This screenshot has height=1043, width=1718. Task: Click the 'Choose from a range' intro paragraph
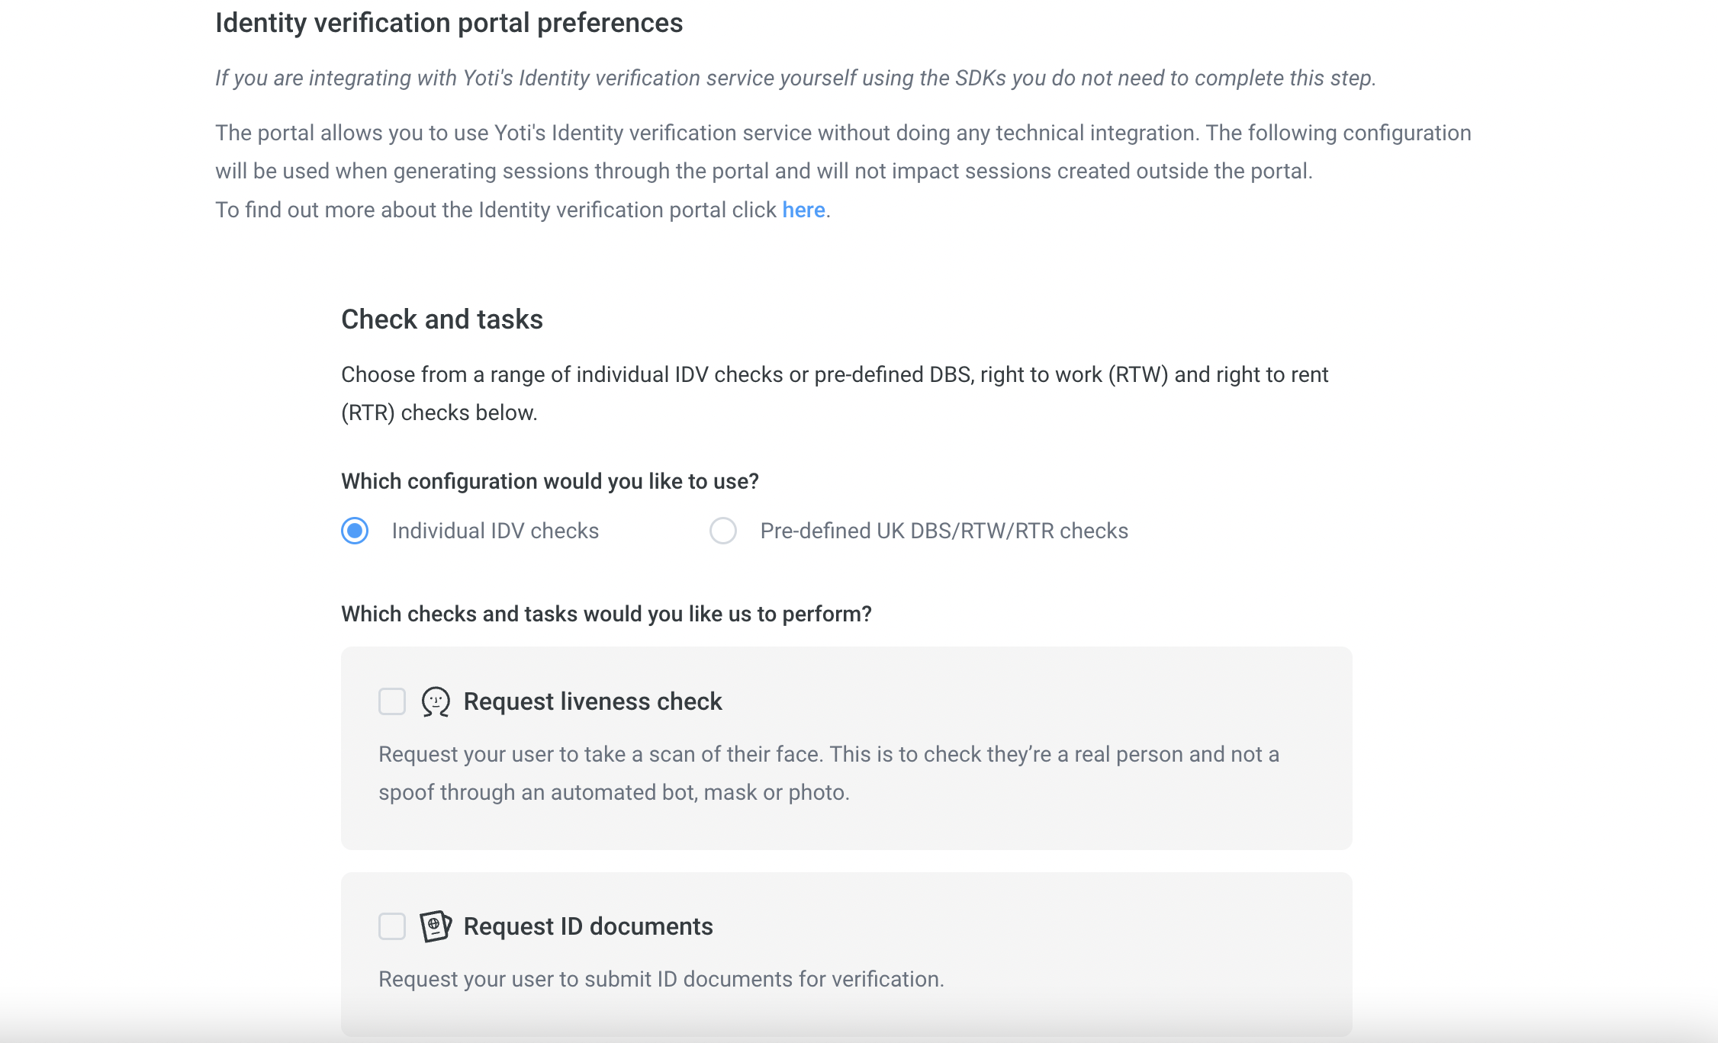835,393
